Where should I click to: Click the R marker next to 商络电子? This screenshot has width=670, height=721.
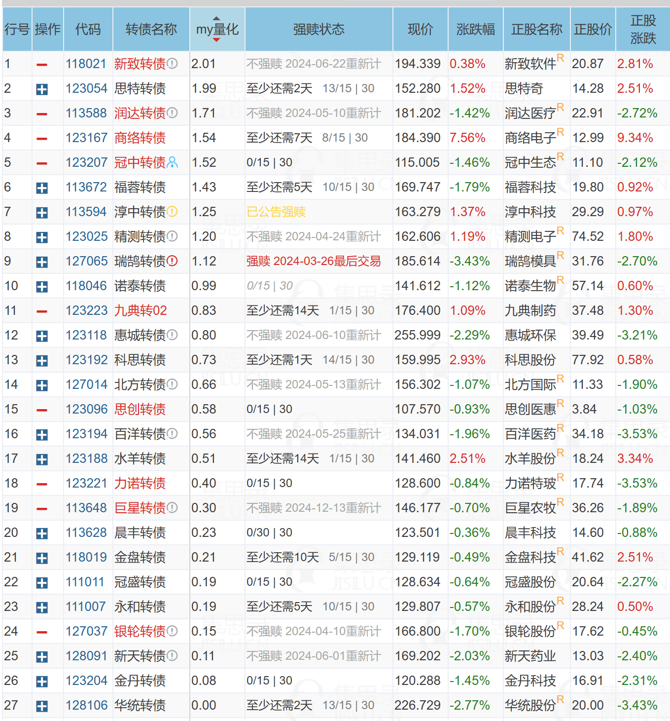click(x=560, y=132)
